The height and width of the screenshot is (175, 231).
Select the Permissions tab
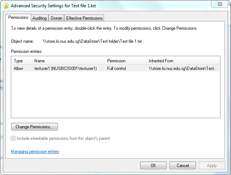coord(18,17)
